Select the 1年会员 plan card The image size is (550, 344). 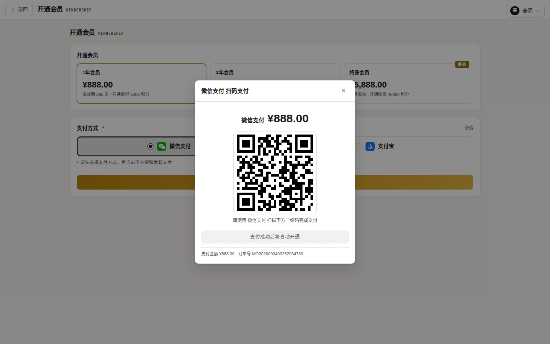pos(141,83)
